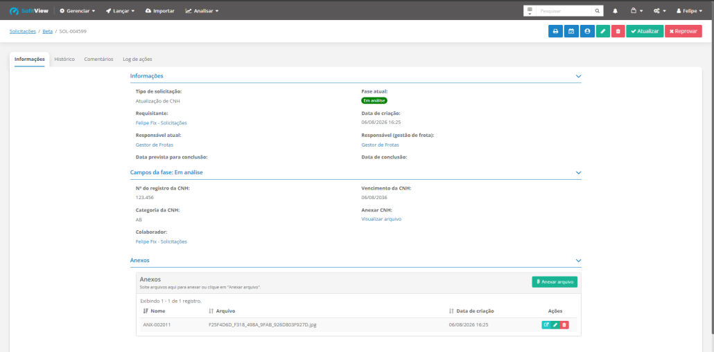Click the Reprovar button
This screenshot has height=352, width=714.
(x=683, y=31)
